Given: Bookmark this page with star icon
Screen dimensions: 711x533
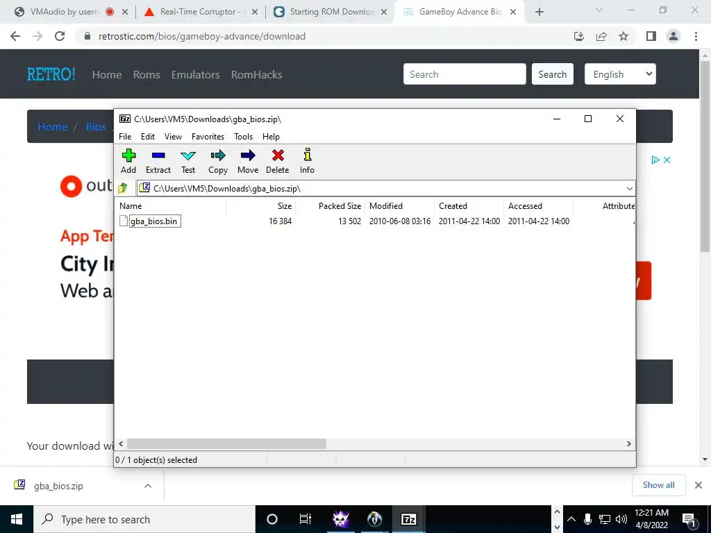Looking at the screenshot, I should click(624, 36).
